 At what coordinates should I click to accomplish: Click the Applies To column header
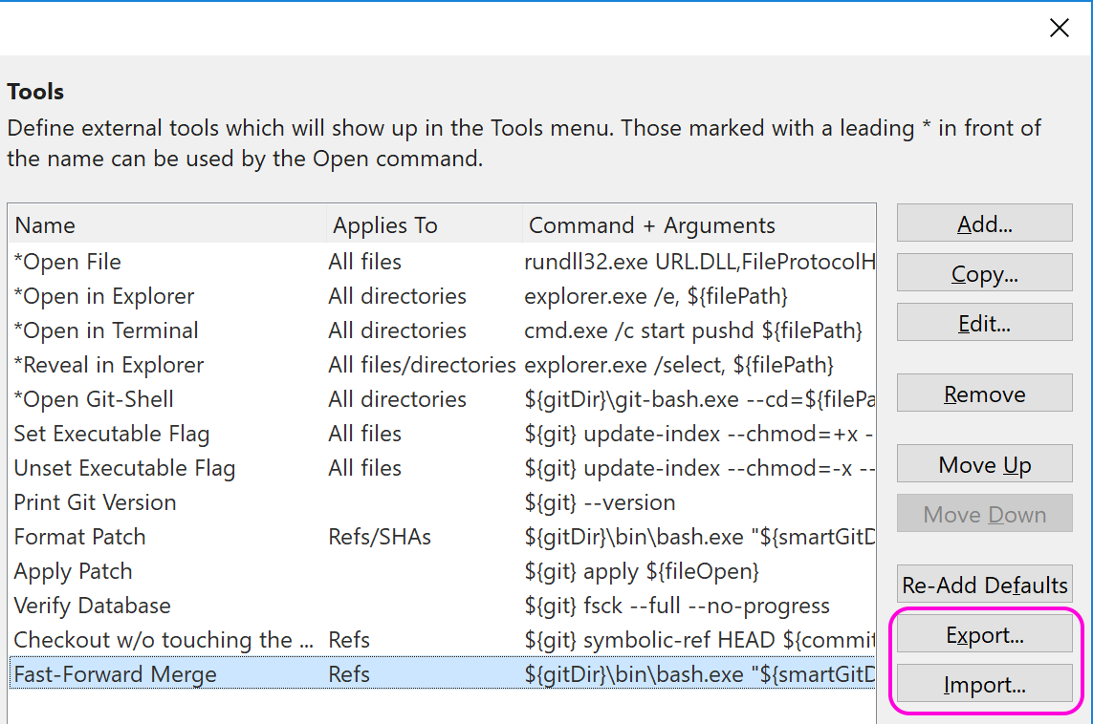(x=385, y=224)
